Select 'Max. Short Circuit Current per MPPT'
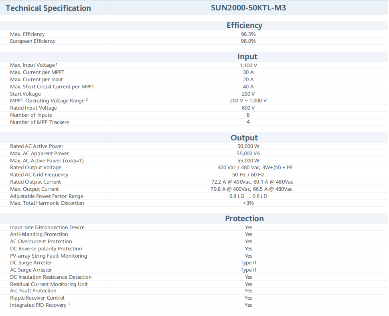 [x=52, y=87]
